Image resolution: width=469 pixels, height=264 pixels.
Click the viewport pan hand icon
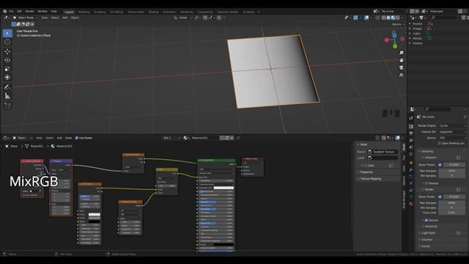click(x=402, y=60)
